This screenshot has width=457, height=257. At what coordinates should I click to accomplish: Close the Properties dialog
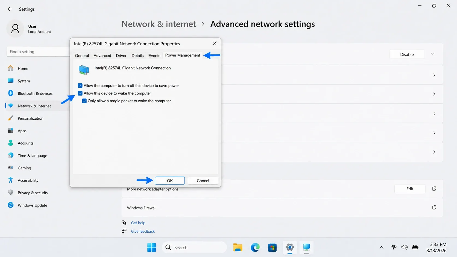coord(215,43)
